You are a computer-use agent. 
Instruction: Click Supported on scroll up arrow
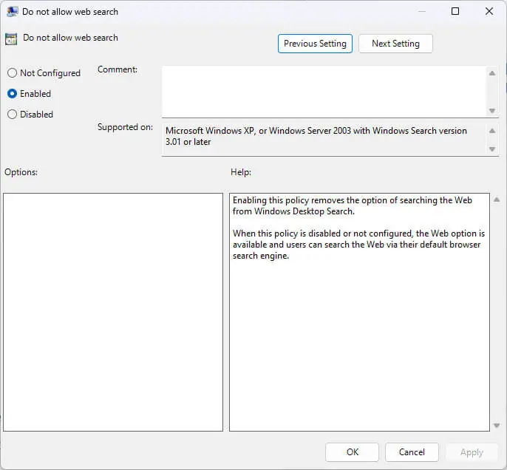click(x=492, y=131)
